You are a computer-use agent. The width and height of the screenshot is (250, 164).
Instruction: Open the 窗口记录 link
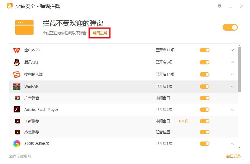[x=234, y=156]
